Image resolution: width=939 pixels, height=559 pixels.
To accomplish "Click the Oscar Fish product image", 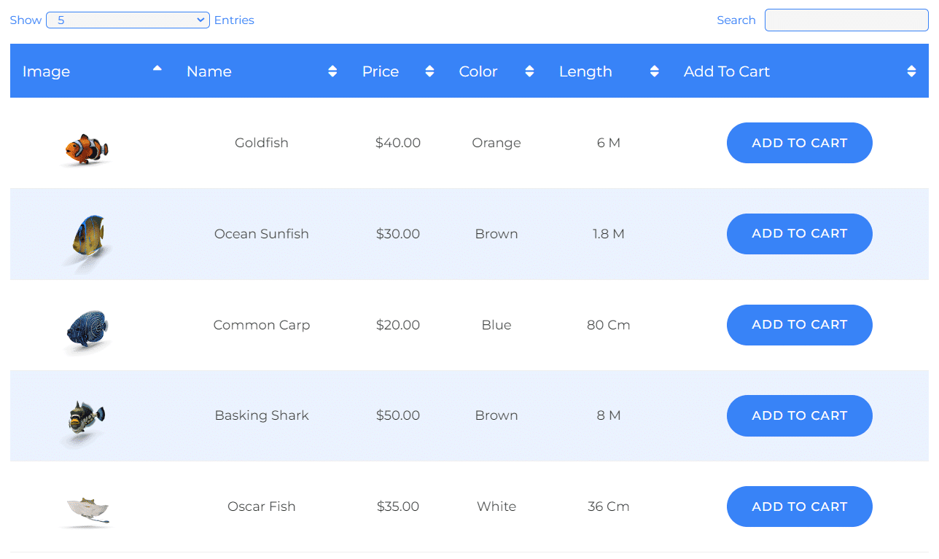I will (x=87, y=509).
